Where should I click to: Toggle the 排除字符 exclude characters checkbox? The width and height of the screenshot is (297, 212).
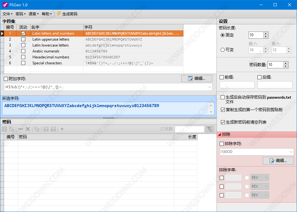pos(222,144)
